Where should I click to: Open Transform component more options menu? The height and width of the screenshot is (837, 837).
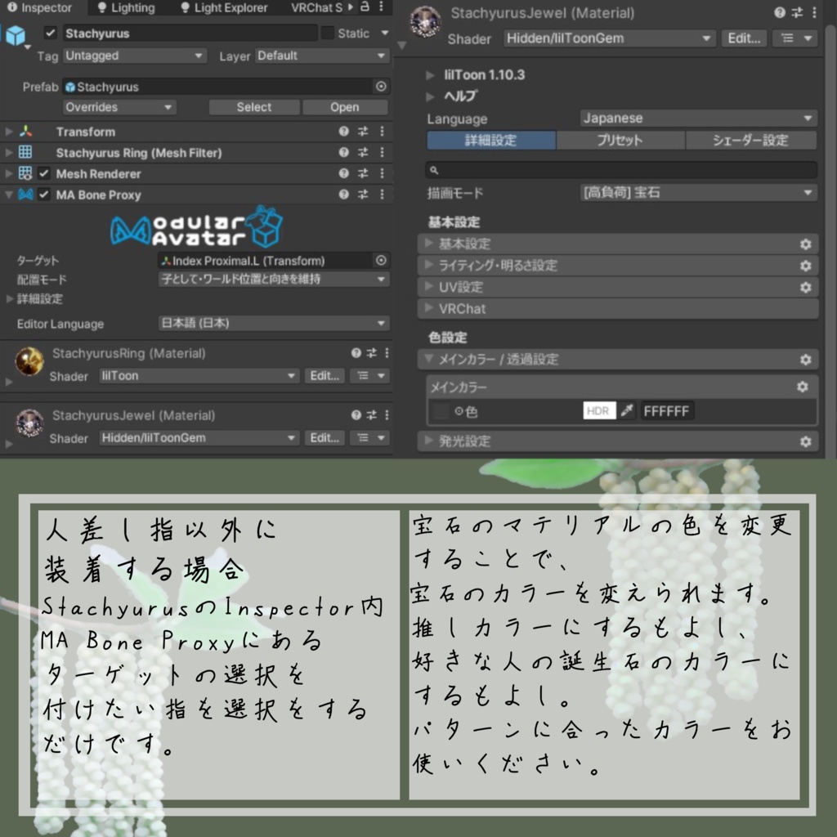382,132
